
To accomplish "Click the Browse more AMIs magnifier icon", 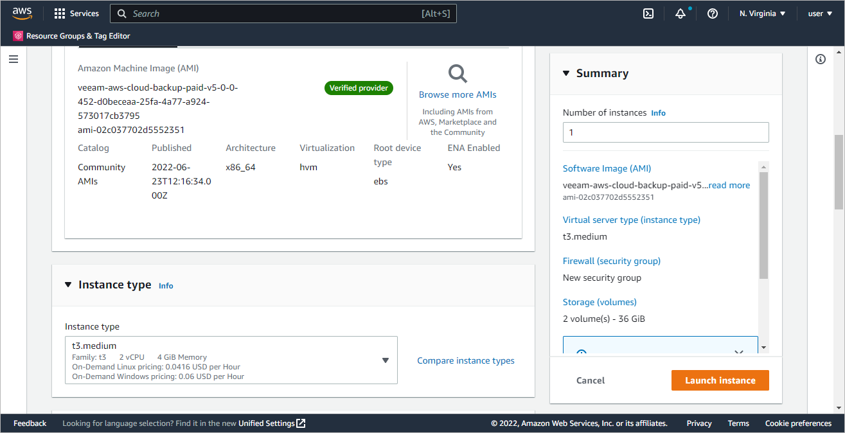I will (458, 74).
